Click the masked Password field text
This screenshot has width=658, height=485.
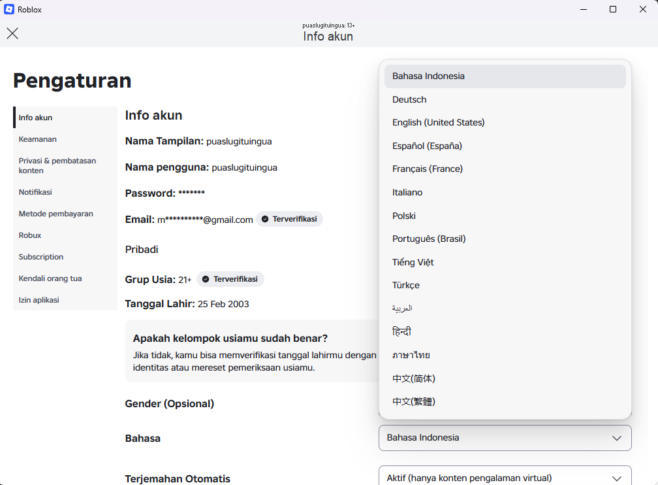point(191,193)
